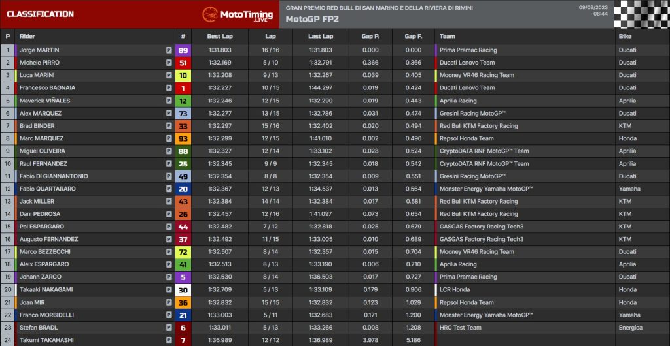
Task: Click the Gap F. column header
Action: tap(413, 37)
